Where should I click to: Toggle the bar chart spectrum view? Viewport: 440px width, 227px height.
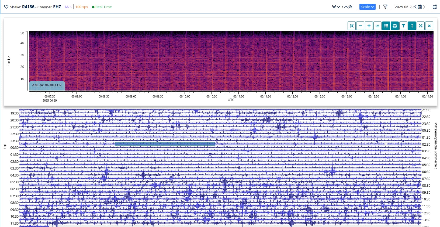pyautogui.click(x=377, y=26)
